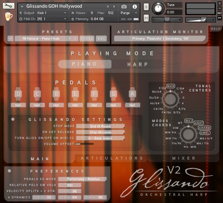Click the D pedal lever
Screen dimensions: 223x203
coord(18,94)
